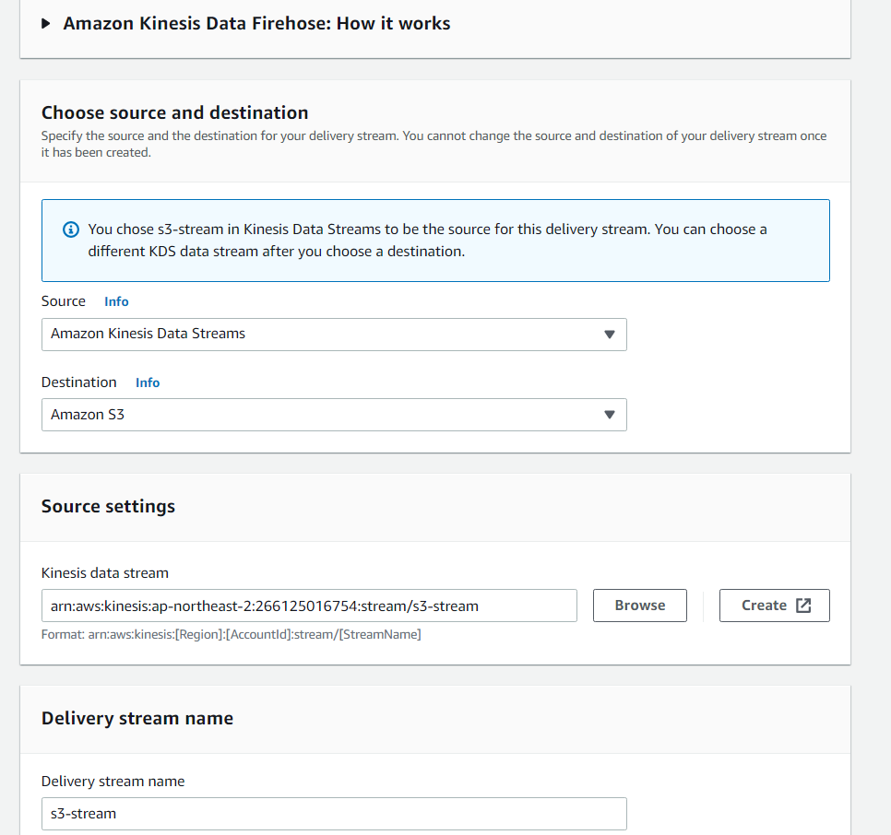Viewport: 891px width, 835px height.
Task: Open the Info link next to Destination
Action: 148,382
